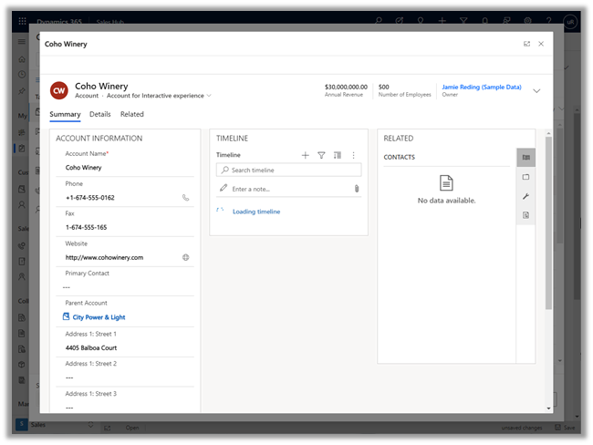Click the phone call icon beside phone number
Viewport: 593px width, 445px height.
(186, 197)
